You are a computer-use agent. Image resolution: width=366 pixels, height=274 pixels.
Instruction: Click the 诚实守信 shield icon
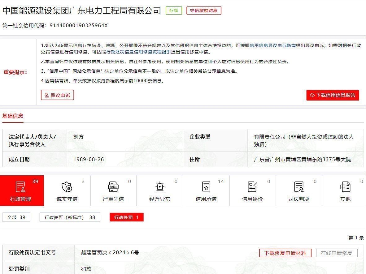pyautogui.click(x=67, y=187)
